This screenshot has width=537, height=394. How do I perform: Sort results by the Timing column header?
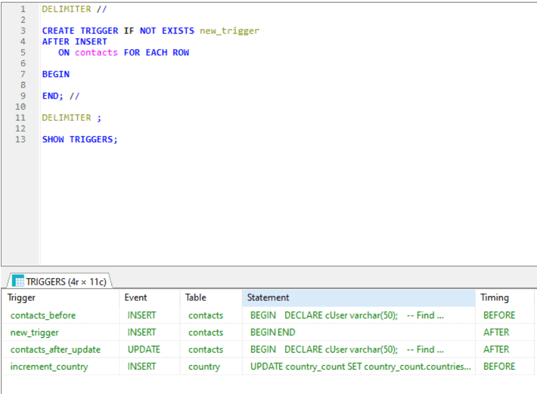(x=494, y=298)
